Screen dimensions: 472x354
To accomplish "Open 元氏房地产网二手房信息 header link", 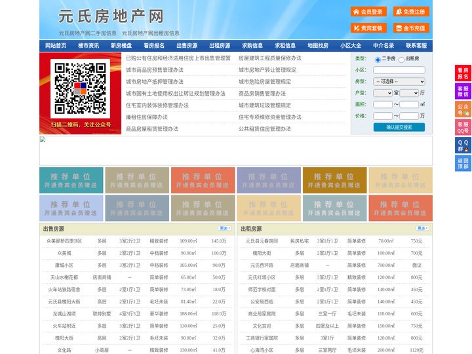I will click(88, 33).
